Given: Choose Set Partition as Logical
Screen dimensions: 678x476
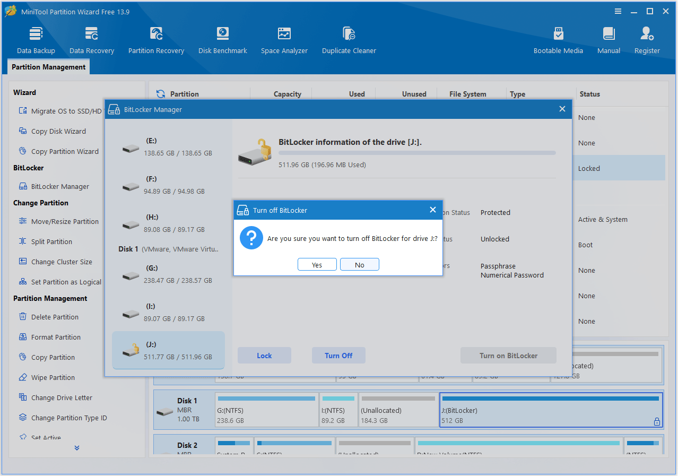Looking at the screenshot, I should click(x=60, y=282).
